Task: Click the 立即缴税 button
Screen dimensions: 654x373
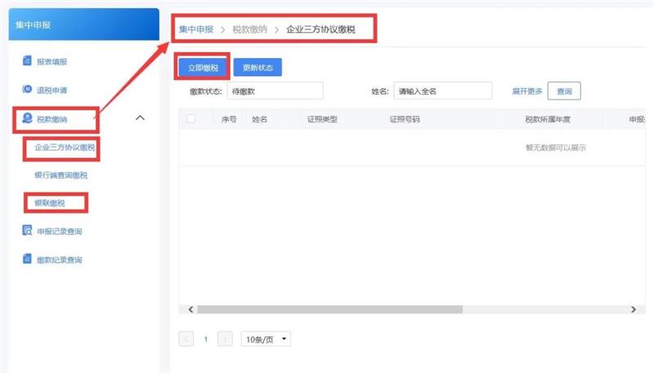Action: point(203,67)
